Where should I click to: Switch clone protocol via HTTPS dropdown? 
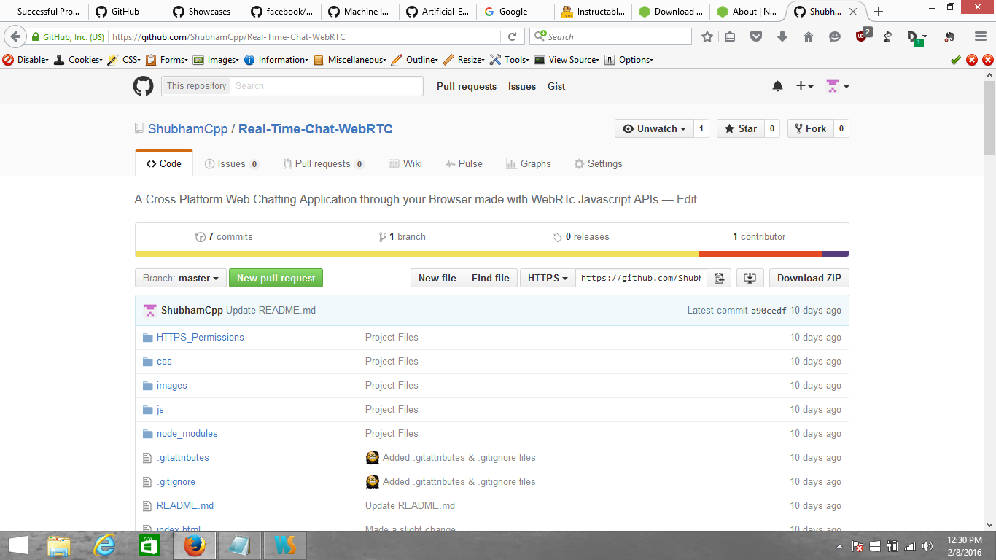point(548,278)
